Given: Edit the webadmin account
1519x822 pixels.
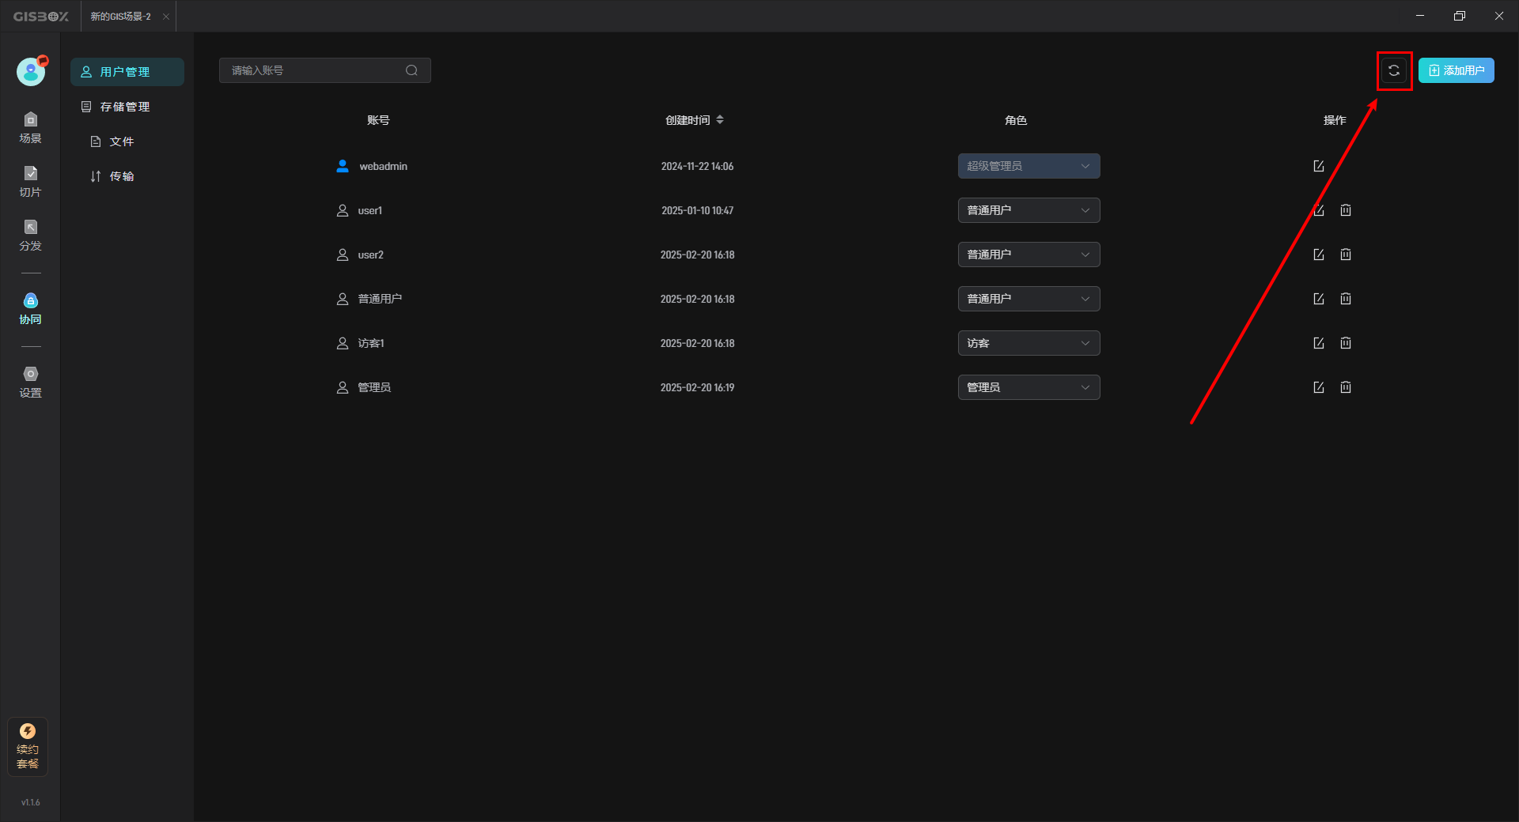Looking at the screenshot, I should [x=1319, y=166].
